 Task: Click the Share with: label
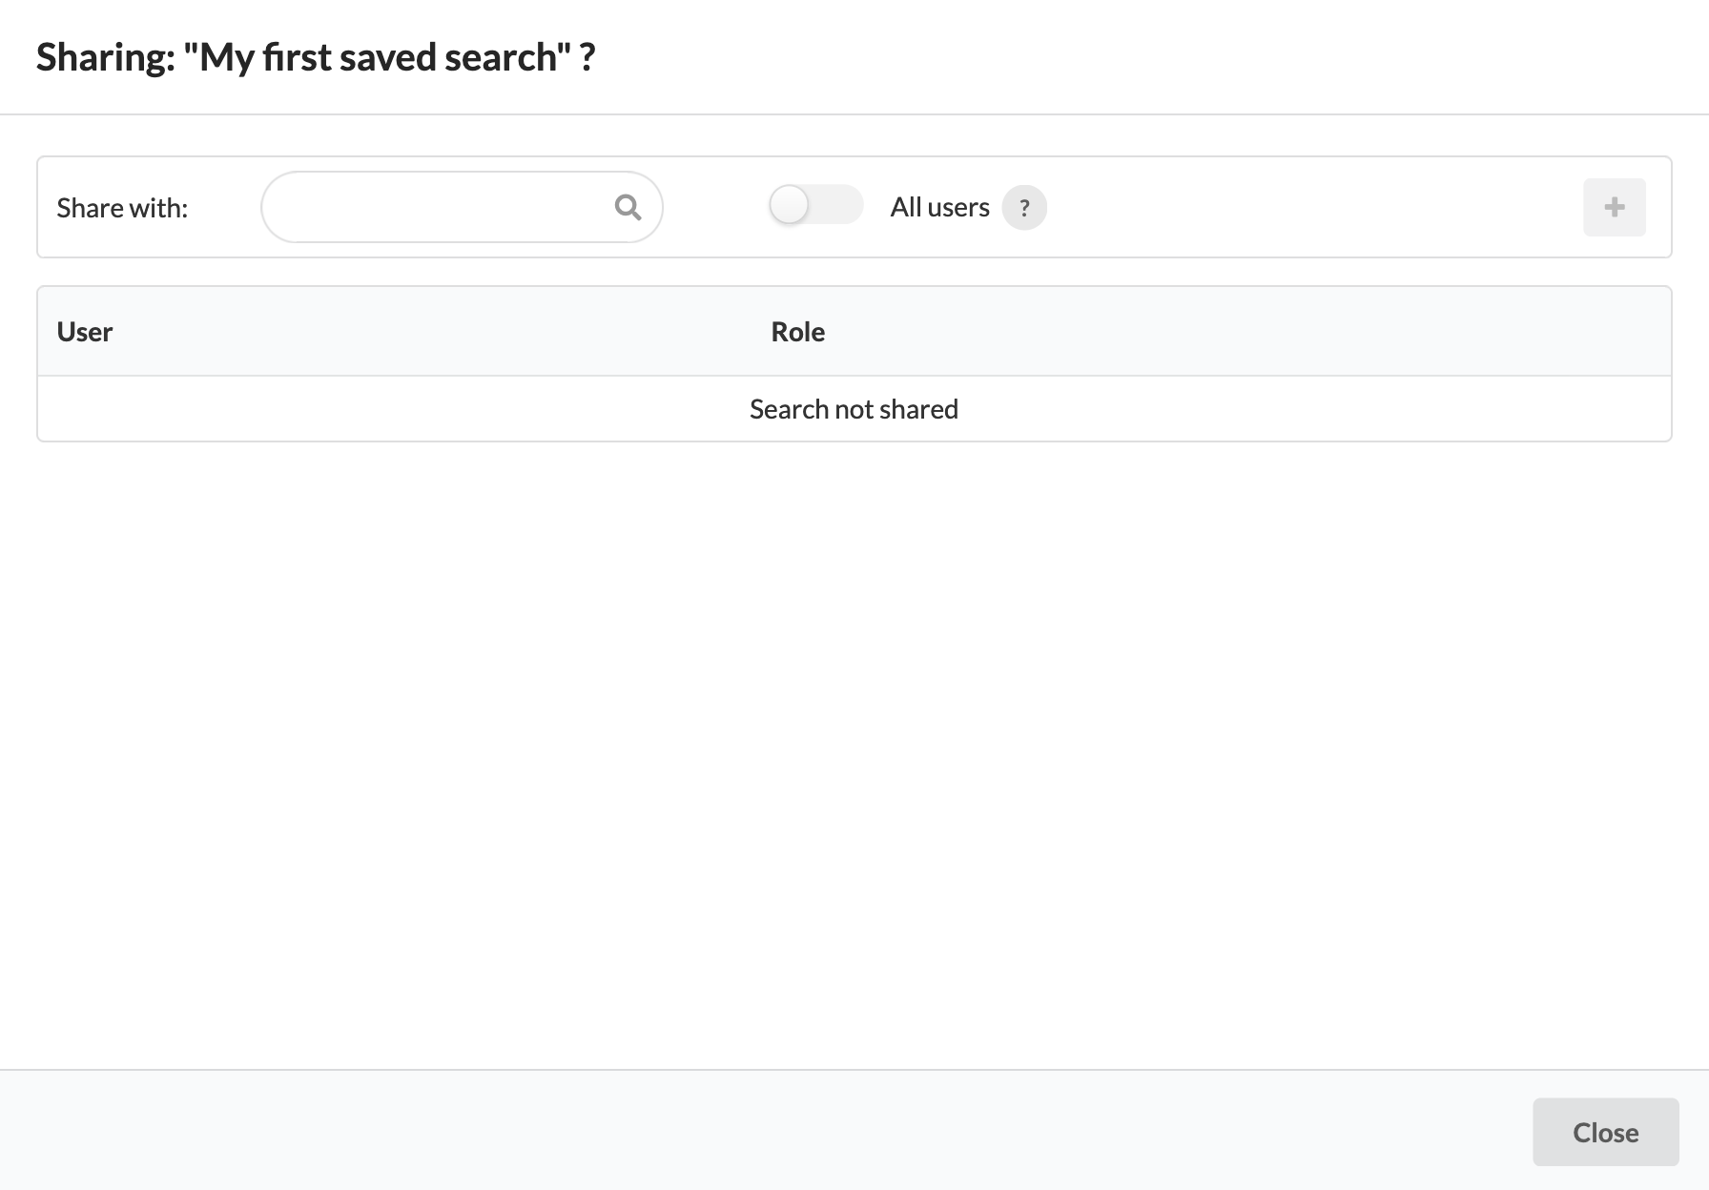click(122, 208)
